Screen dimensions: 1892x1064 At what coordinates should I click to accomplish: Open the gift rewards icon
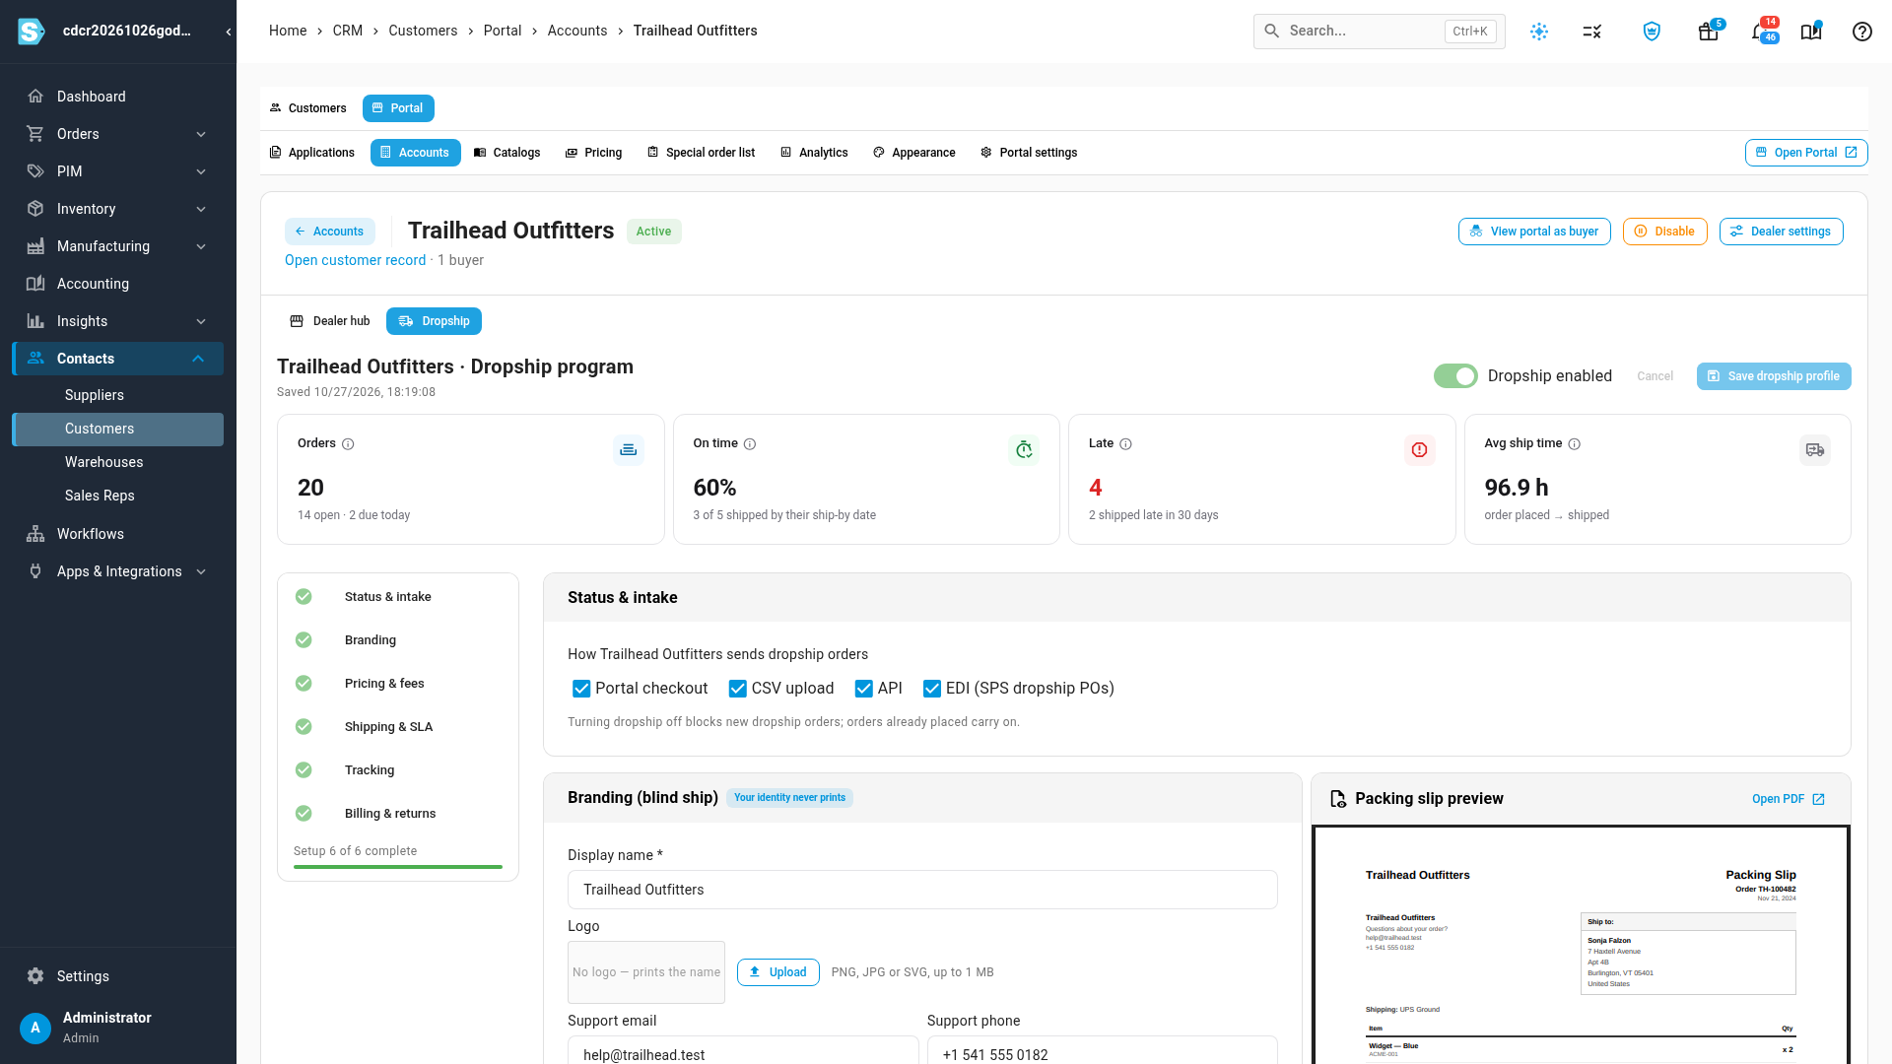pos(1709,32)
